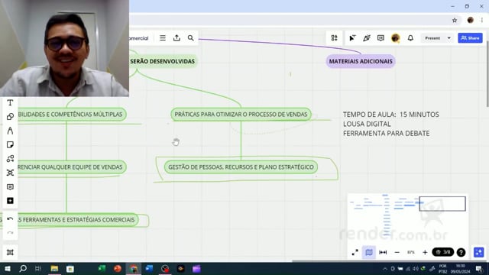
Task: Select the Sticky note tool
Action: (x=10, y=144)
